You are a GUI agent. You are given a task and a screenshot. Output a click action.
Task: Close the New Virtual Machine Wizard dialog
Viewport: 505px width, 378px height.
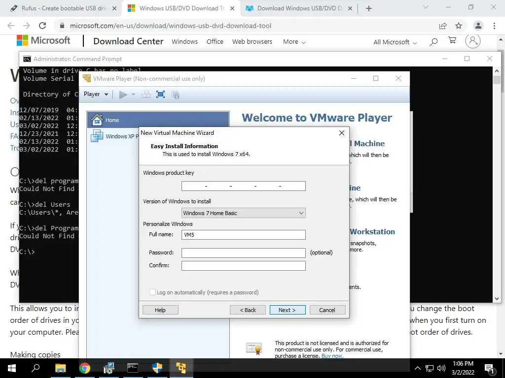tap(342, 133)
